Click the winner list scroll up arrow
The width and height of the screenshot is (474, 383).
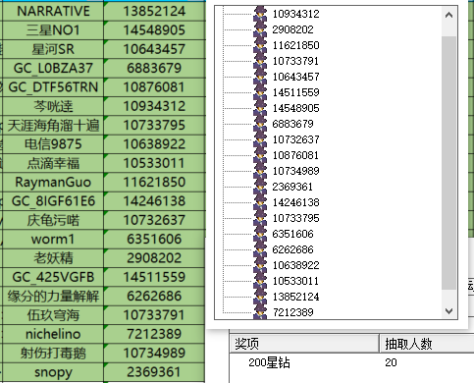pos(448,15)
